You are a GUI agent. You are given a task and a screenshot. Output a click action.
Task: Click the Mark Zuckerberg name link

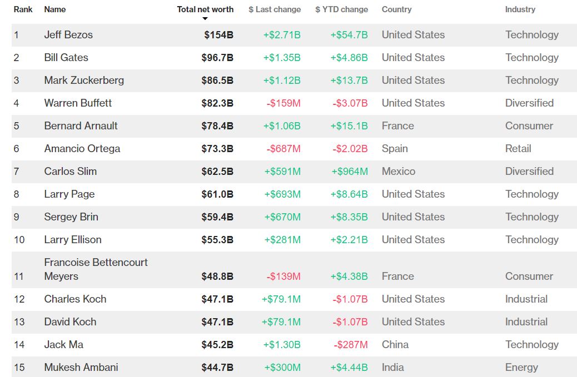84,81
